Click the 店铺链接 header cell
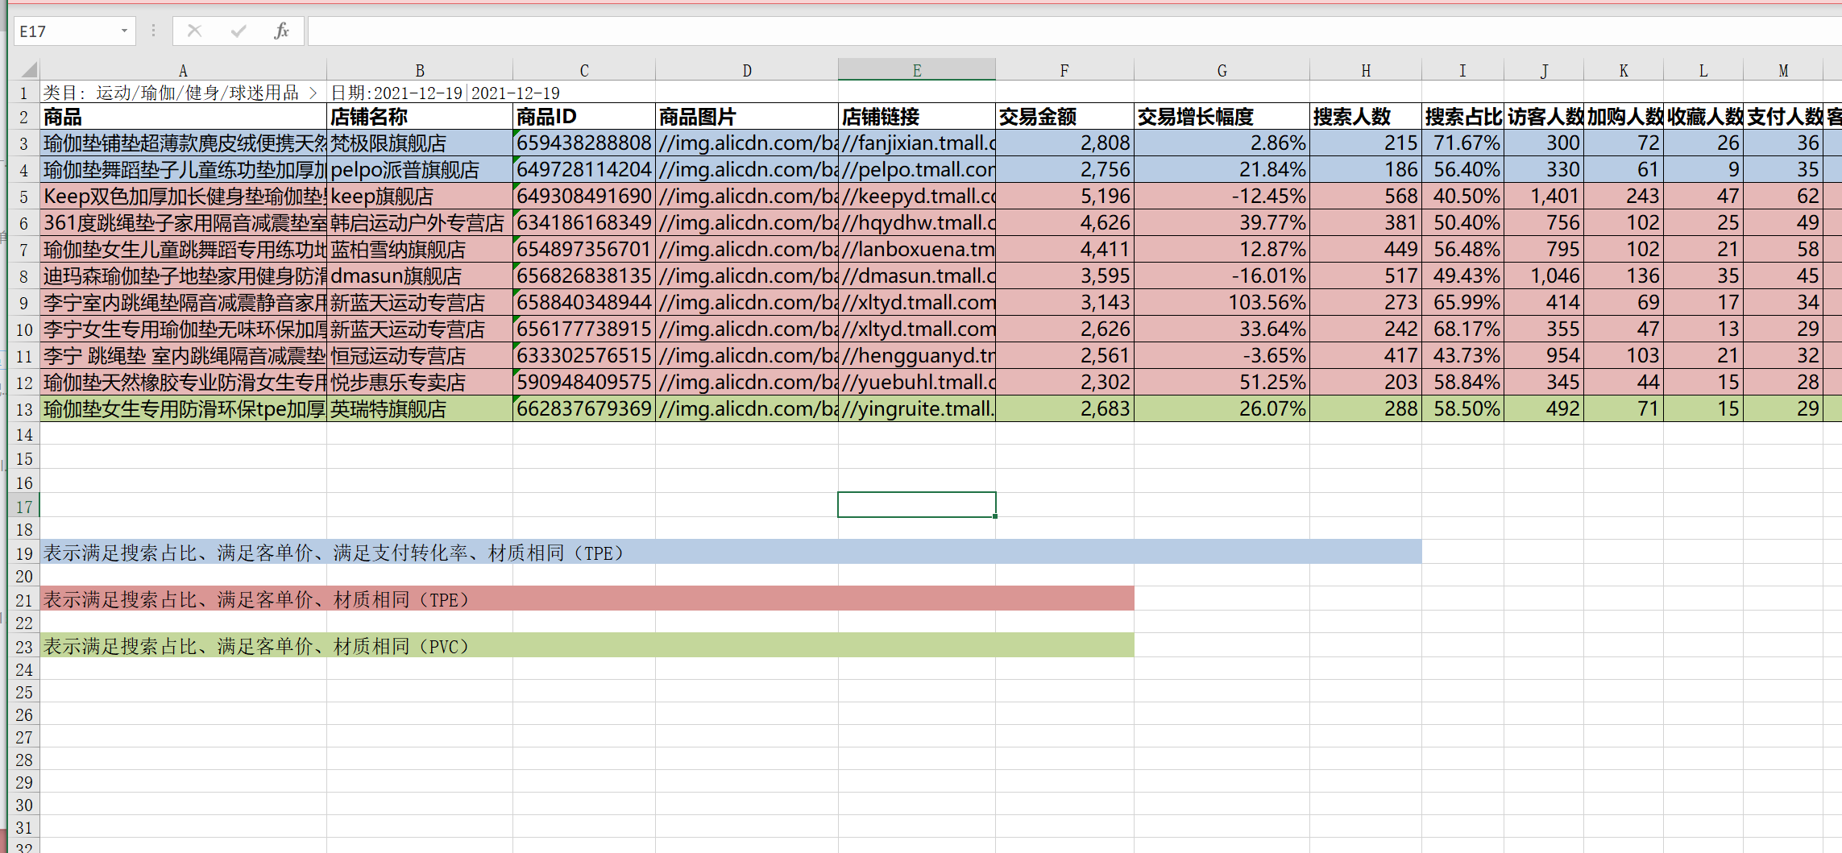The image size is (1842, 853). click(x=917, y=117)
